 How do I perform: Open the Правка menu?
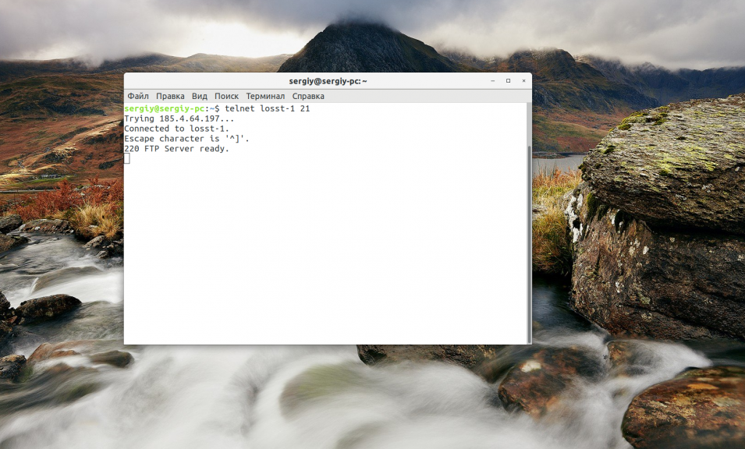tap(170, 96)
